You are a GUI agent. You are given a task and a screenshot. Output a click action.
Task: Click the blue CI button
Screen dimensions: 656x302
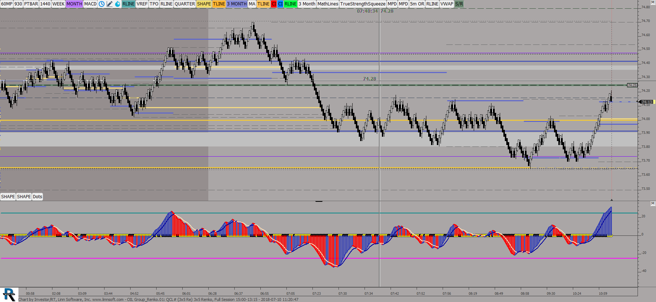[x=280, y=4]
